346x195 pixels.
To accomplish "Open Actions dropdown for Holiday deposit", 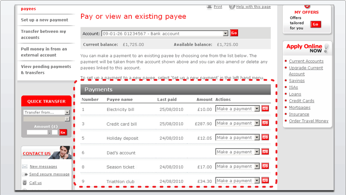I will pyautogui.click(x=257, y=137).
